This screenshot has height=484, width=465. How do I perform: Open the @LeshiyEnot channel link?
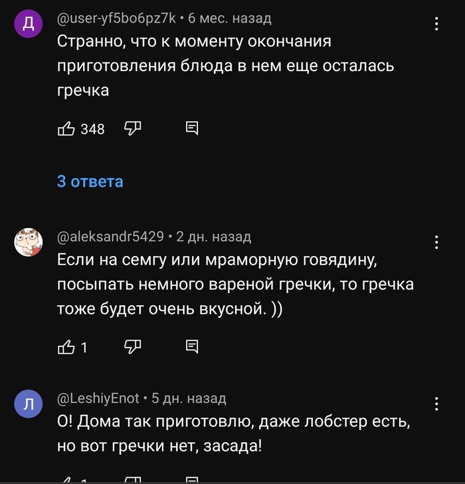click(98, 398)
